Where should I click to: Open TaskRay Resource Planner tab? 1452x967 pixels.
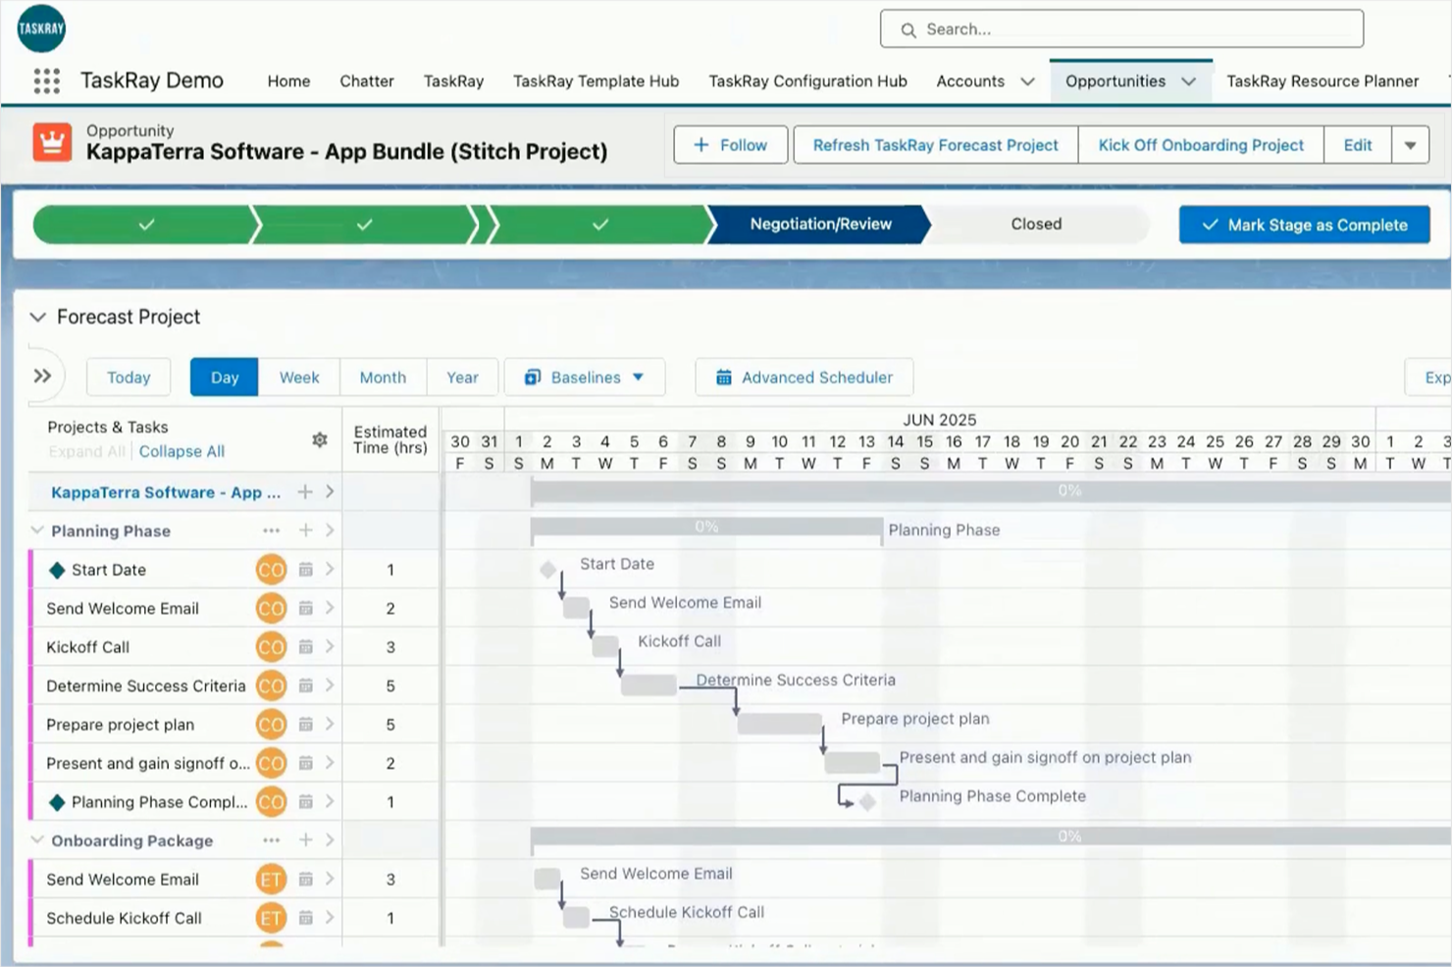pos(1322,81)
